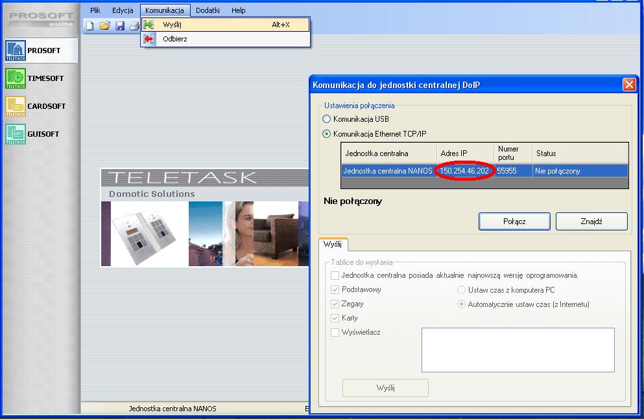Viewport: 644px width, 419px height.
Task: Click the empty log text box
Action: click(518, 350)
